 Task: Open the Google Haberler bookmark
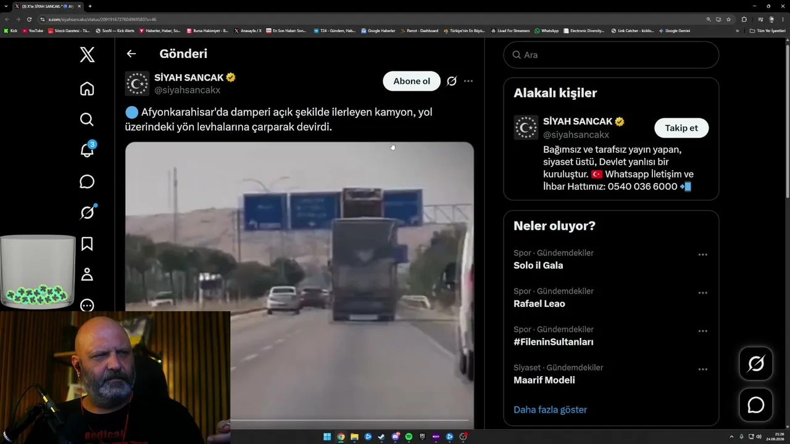pyautogui.click(x=378, y=30)
